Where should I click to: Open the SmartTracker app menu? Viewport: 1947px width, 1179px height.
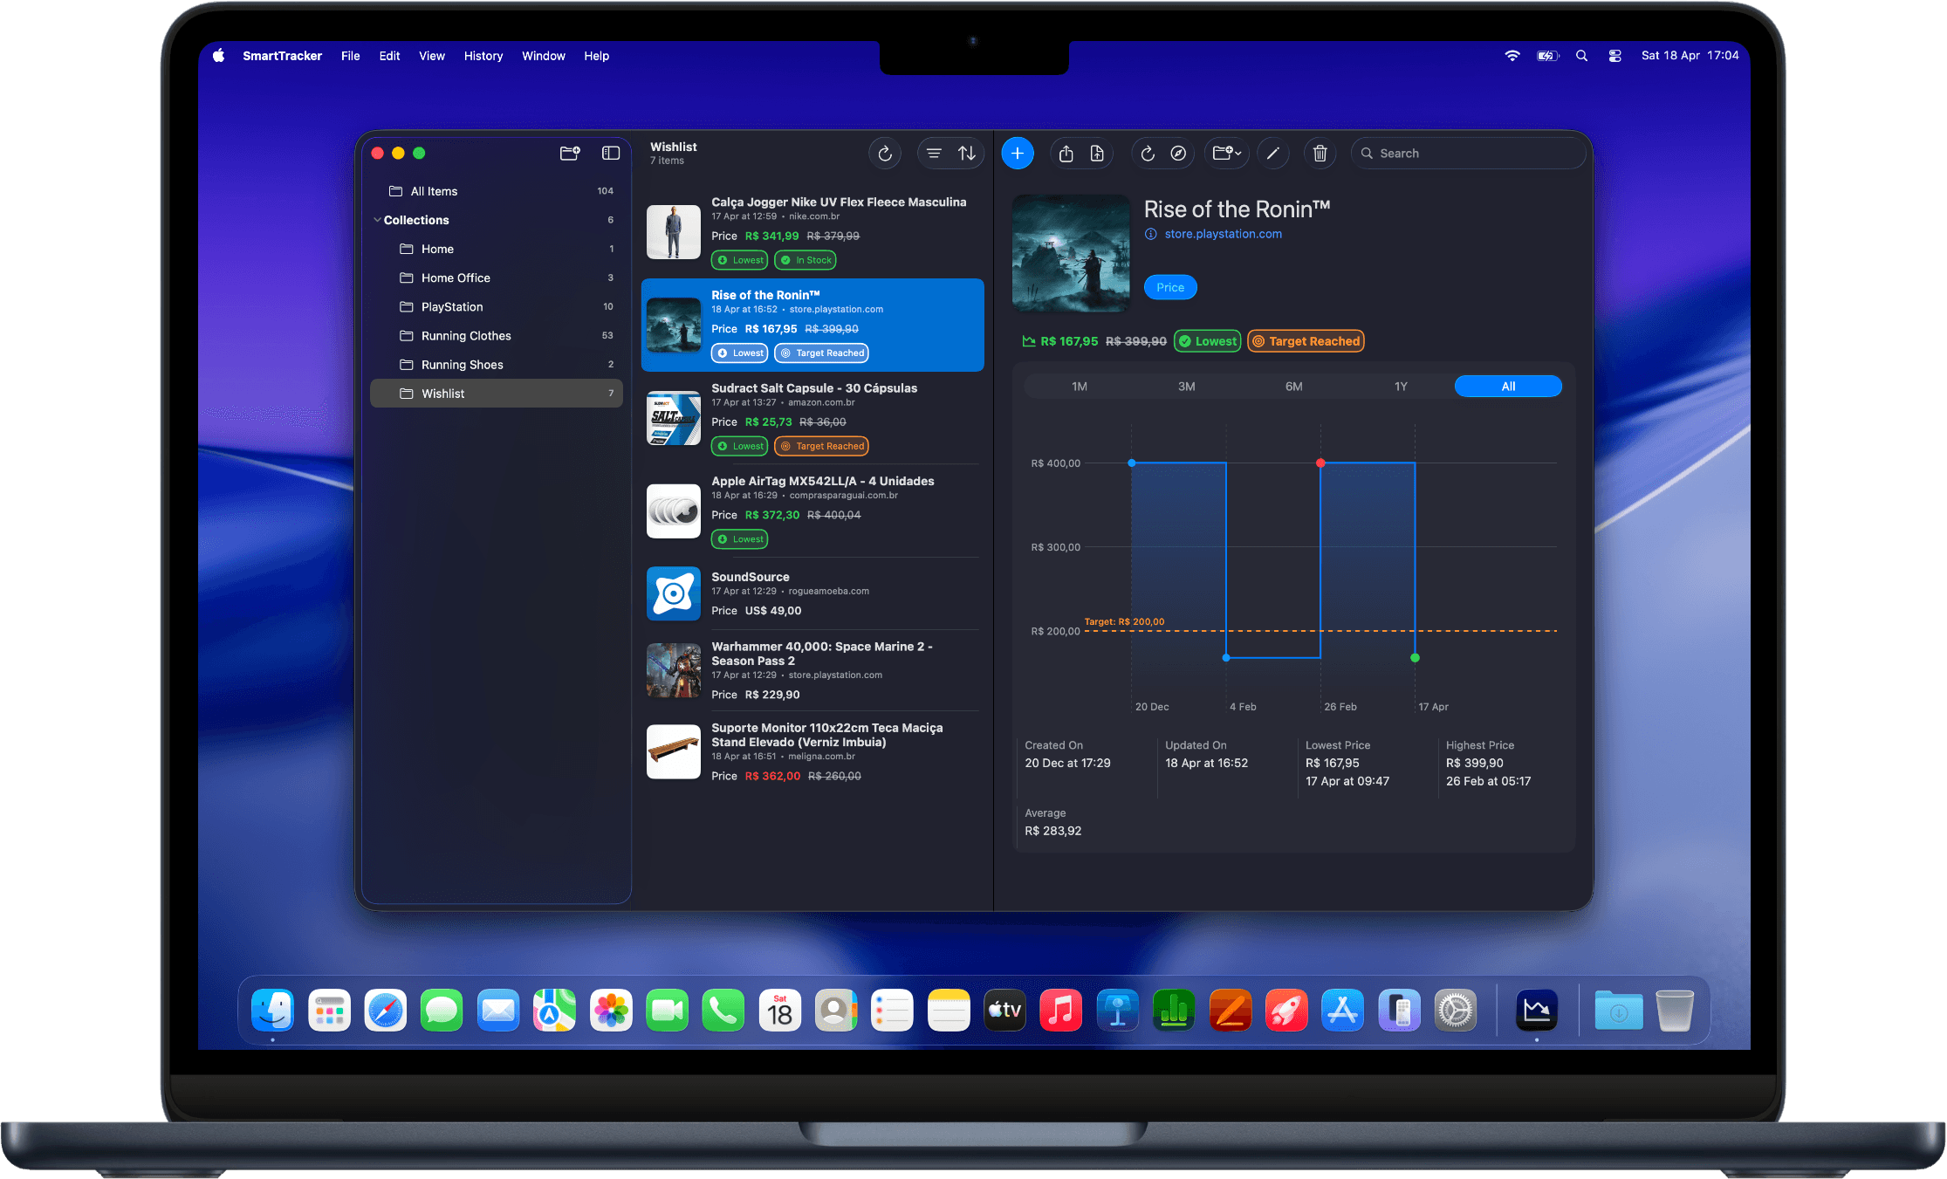click(282, 56)
